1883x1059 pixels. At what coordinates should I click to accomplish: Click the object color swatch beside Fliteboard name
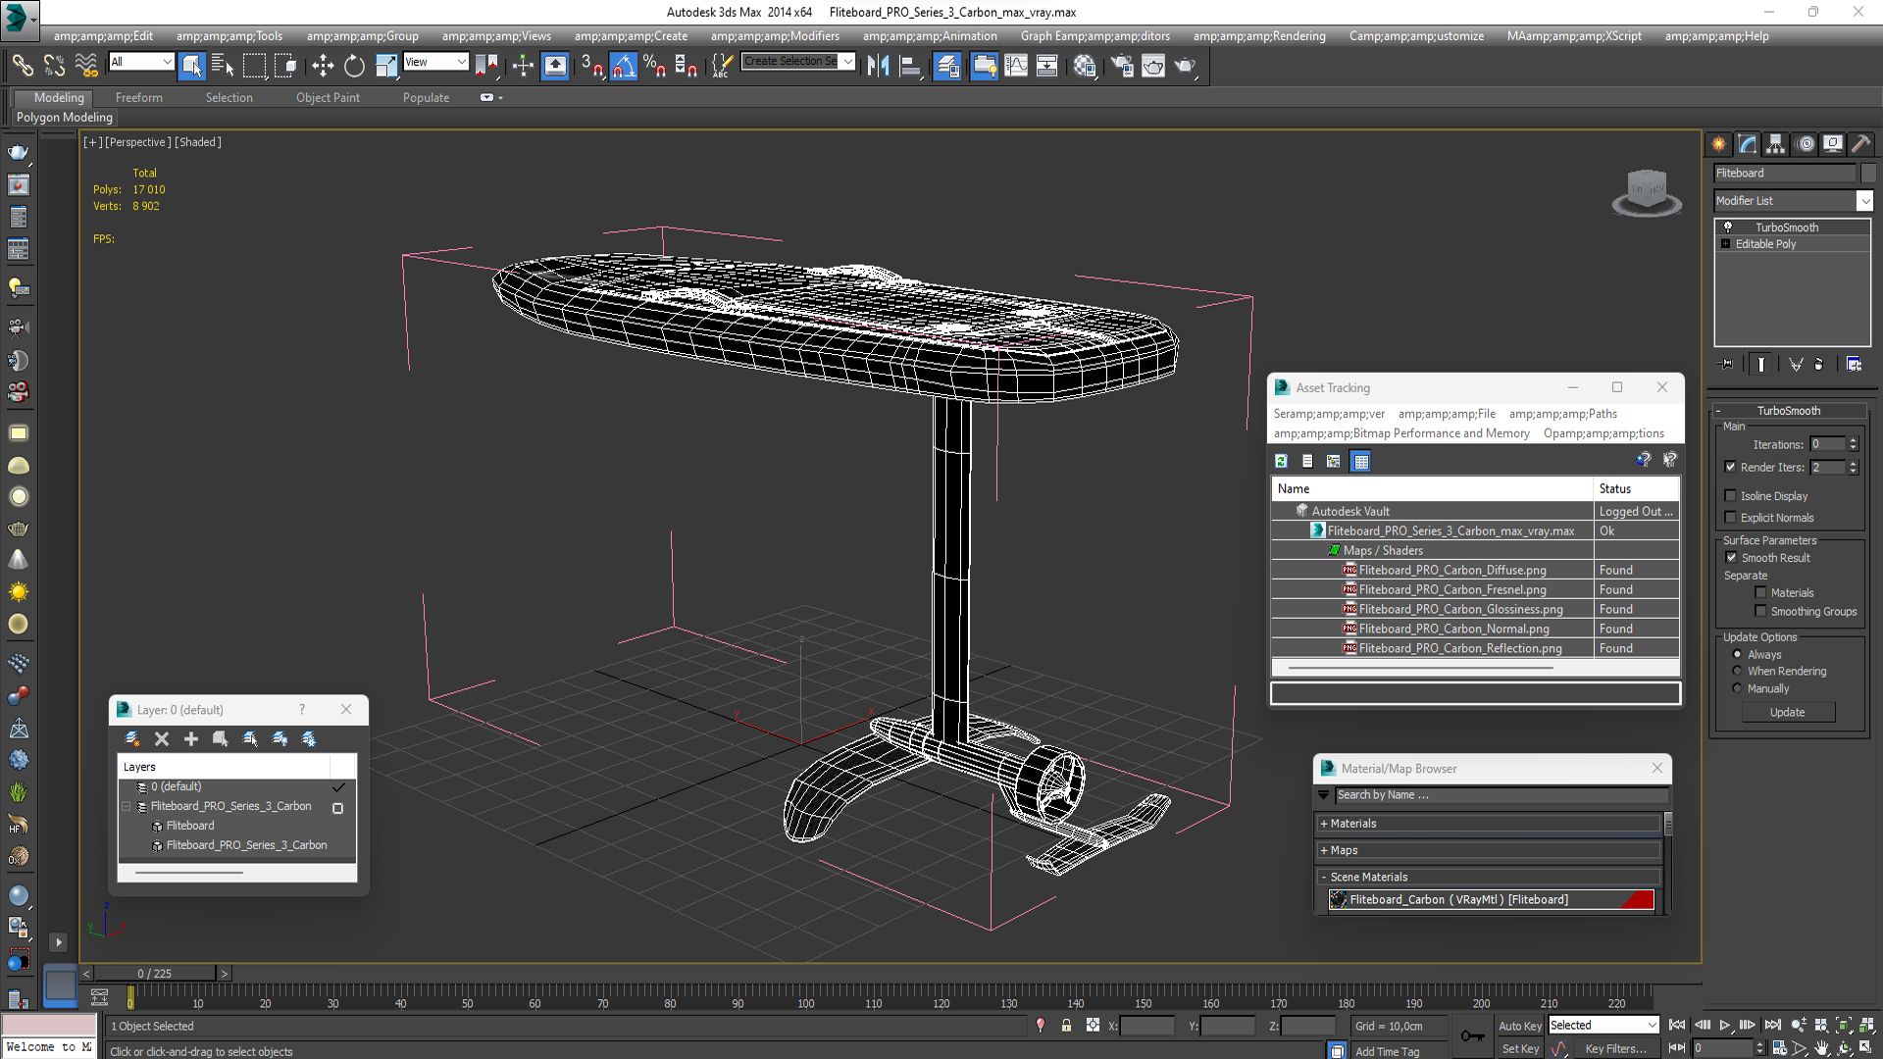tap(1867, 173)
